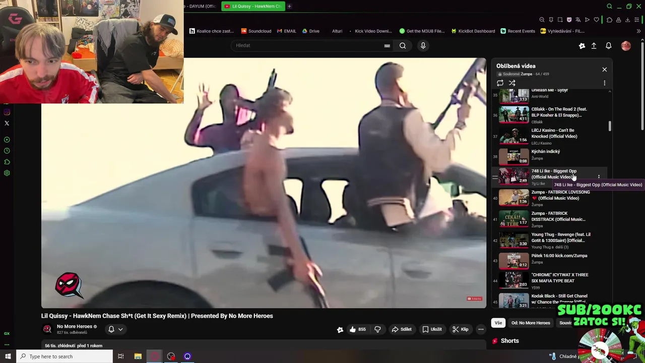Click the YouTube search magnifier button
Image resolution: width=645 pixels, height=363 pixels.
[x=403, y=45]
